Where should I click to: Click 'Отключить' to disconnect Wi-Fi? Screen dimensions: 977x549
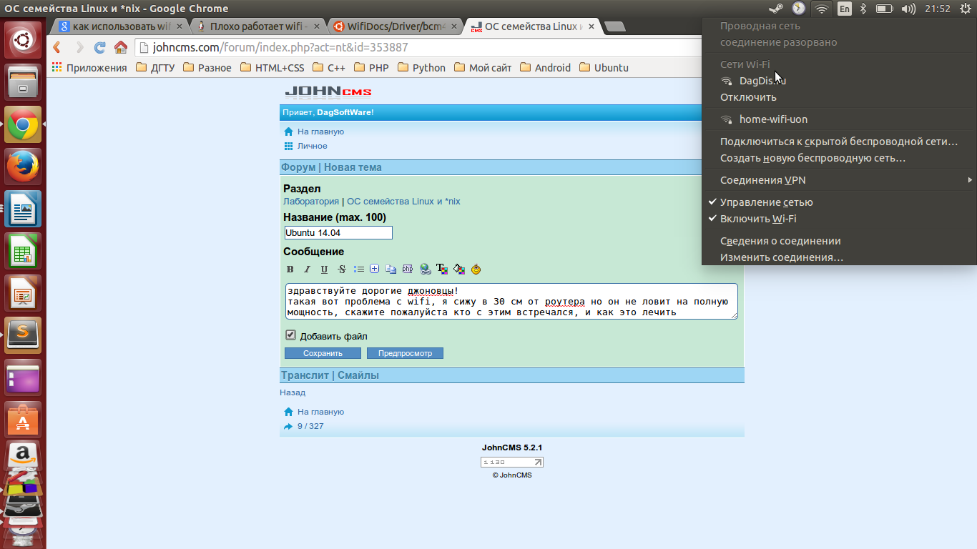pos(839,97)
